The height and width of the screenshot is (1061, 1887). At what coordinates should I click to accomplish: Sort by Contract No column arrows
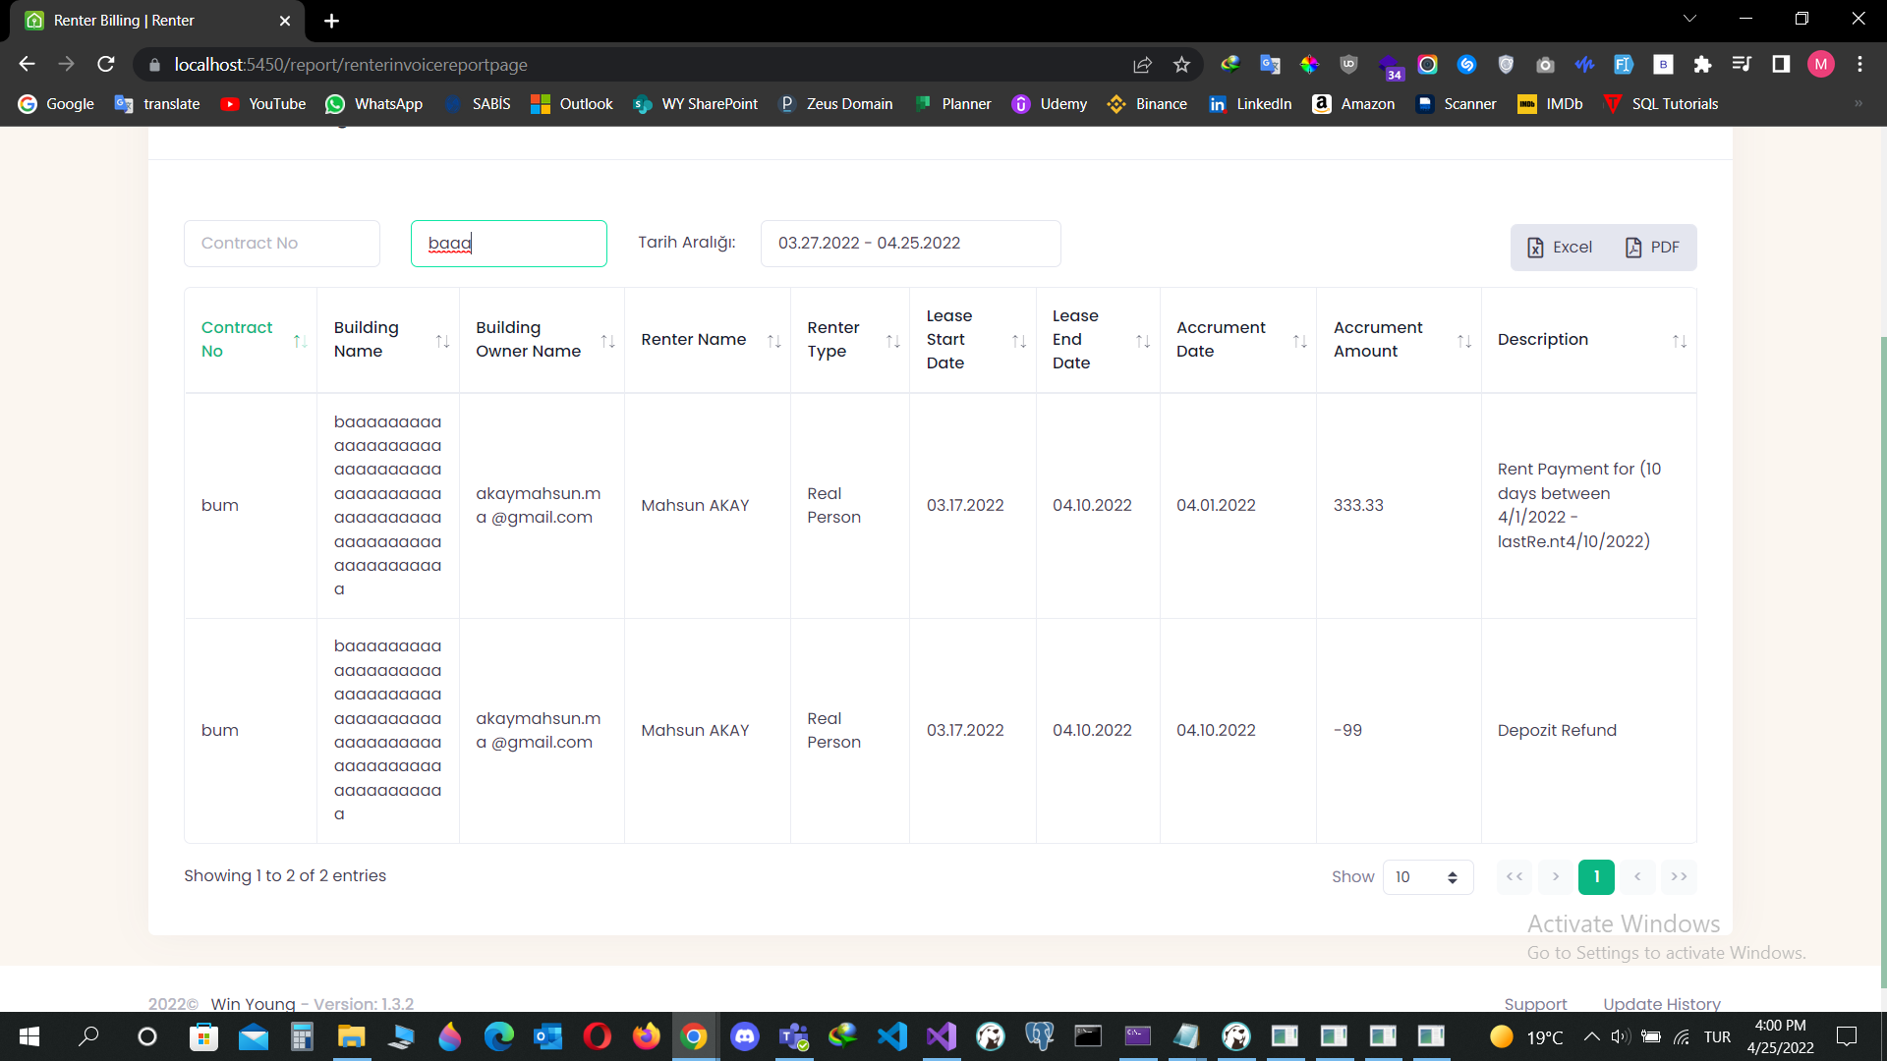pos(300,341)
